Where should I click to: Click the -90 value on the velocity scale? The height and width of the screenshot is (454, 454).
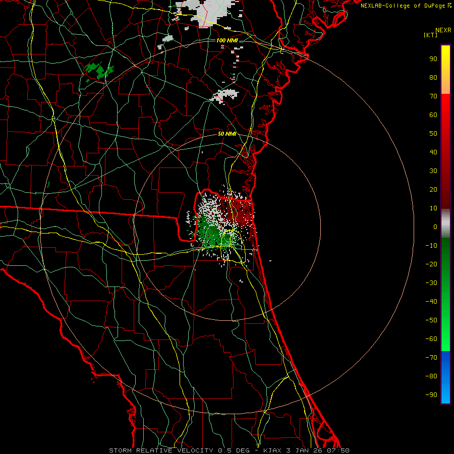(x=431, y=395)
